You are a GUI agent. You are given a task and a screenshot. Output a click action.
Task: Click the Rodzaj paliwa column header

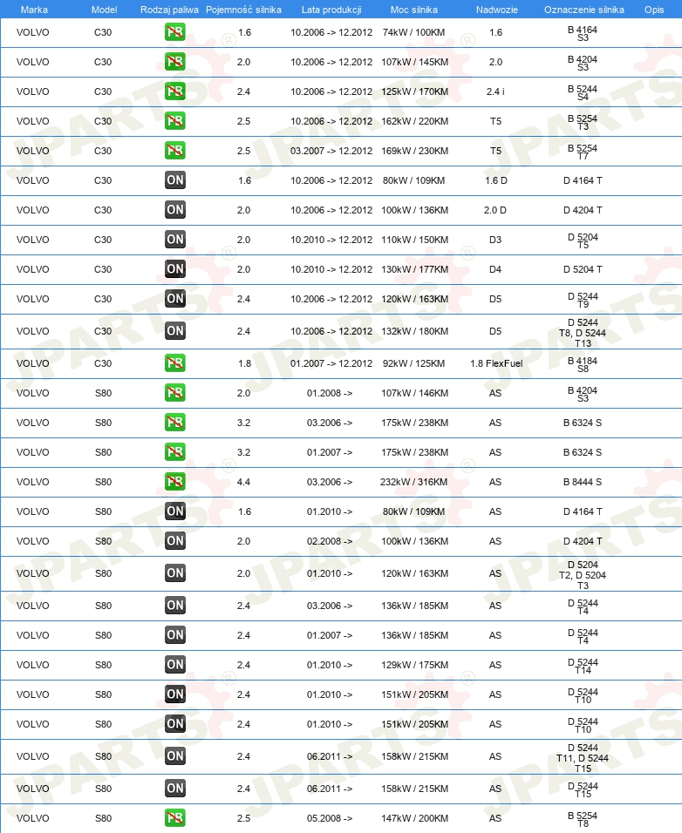[x=169, y=10]
